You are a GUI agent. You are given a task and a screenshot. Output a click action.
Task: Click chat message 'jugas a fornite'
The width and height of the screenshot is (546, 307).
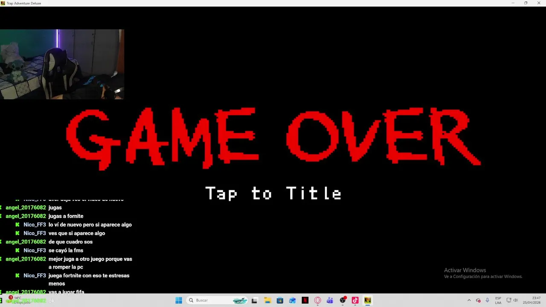66,216
